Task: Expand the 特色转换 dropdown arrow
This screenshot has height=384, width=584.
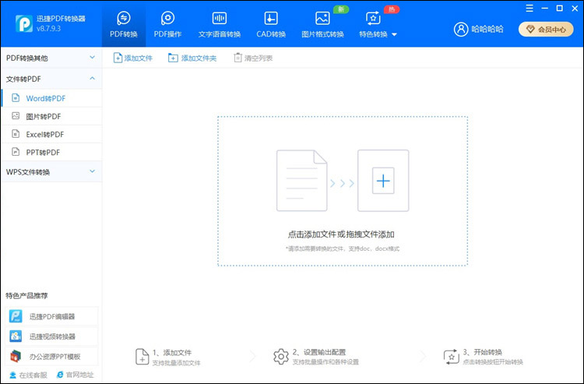Action: (x=395, y=34)
